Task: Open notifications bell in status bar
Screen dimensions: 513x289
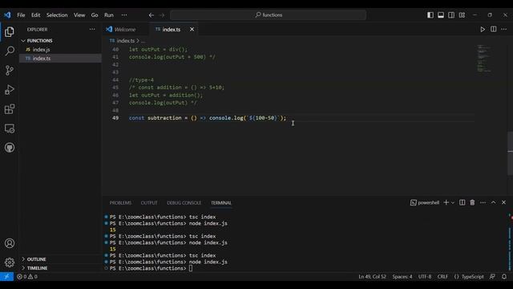Action: tap(504, 276)
